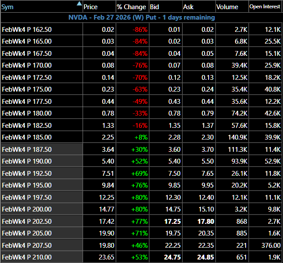Click the Bid column header
Screen dimensions: 283x263
click(x=155, y=7)
